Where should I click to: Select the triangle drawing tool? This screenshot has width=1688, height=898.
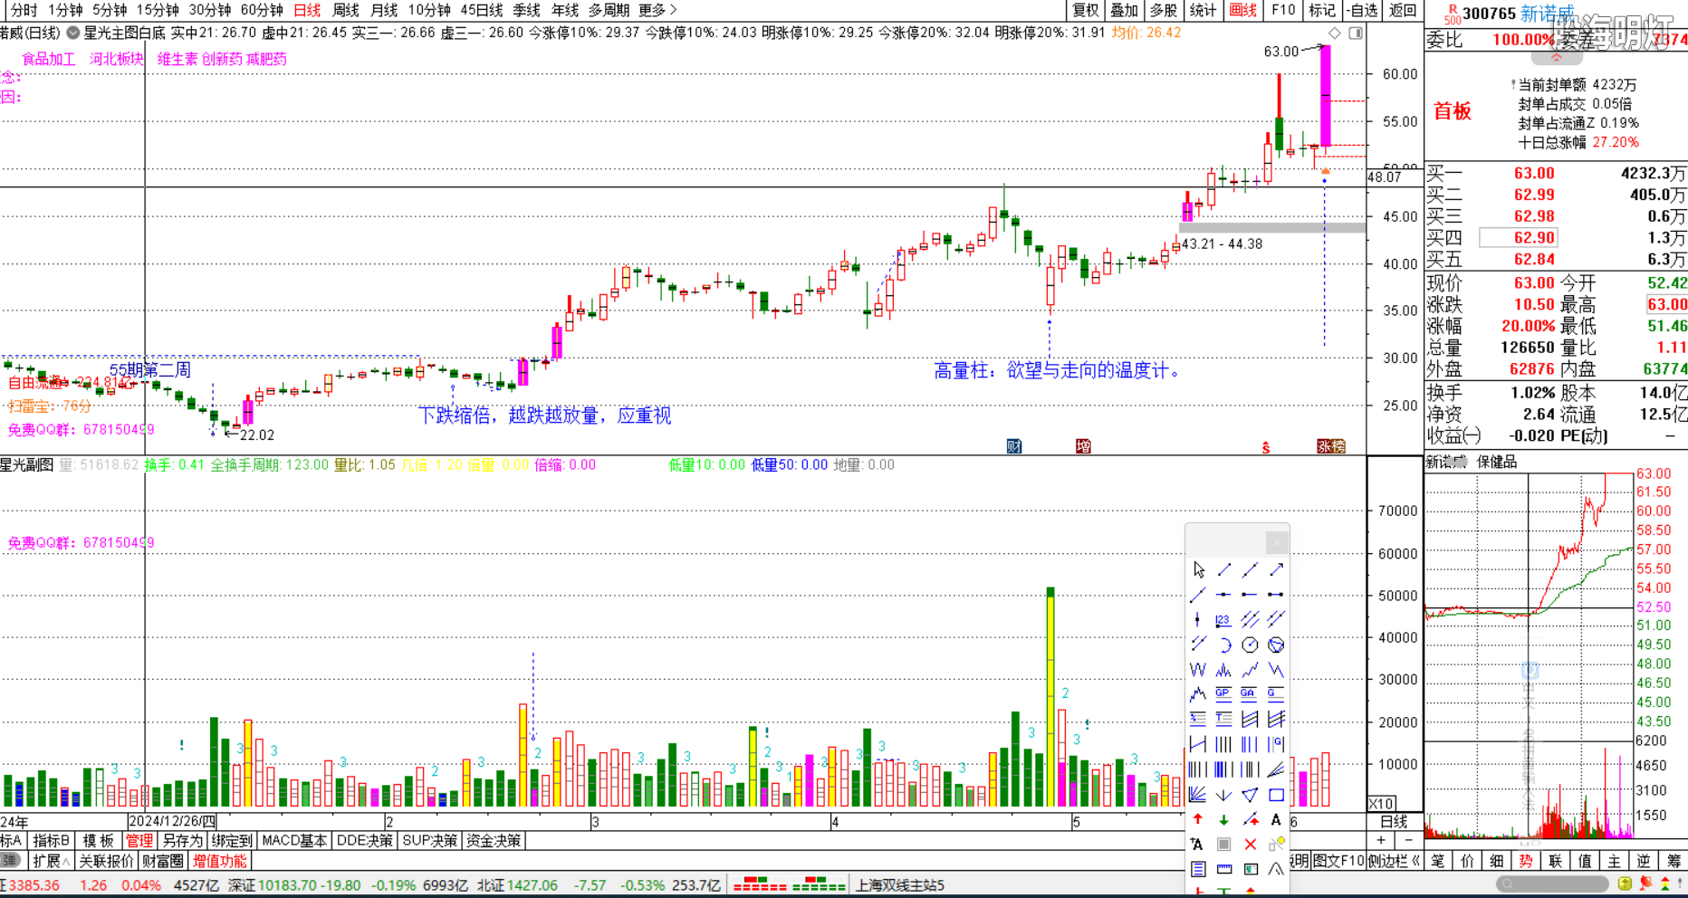click(1250, 795)
